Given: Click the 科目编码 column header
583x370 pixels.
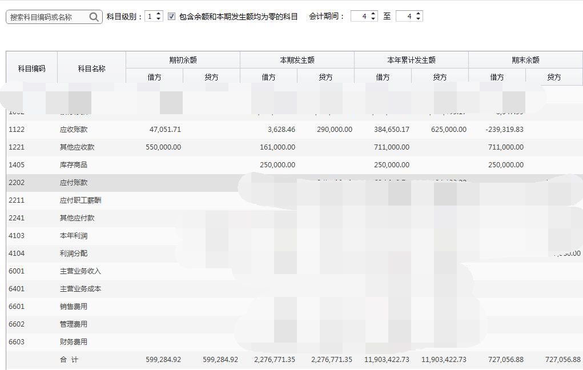Looking at the screenshot, I should click(31, 69).
